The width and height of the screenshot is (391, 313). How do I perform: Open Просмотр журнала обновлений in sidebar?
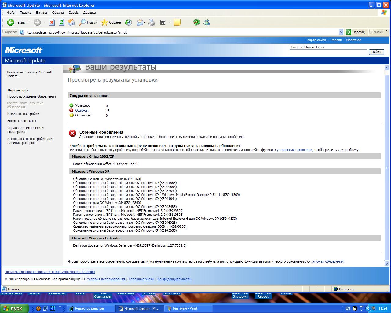(x=32, y=96)
